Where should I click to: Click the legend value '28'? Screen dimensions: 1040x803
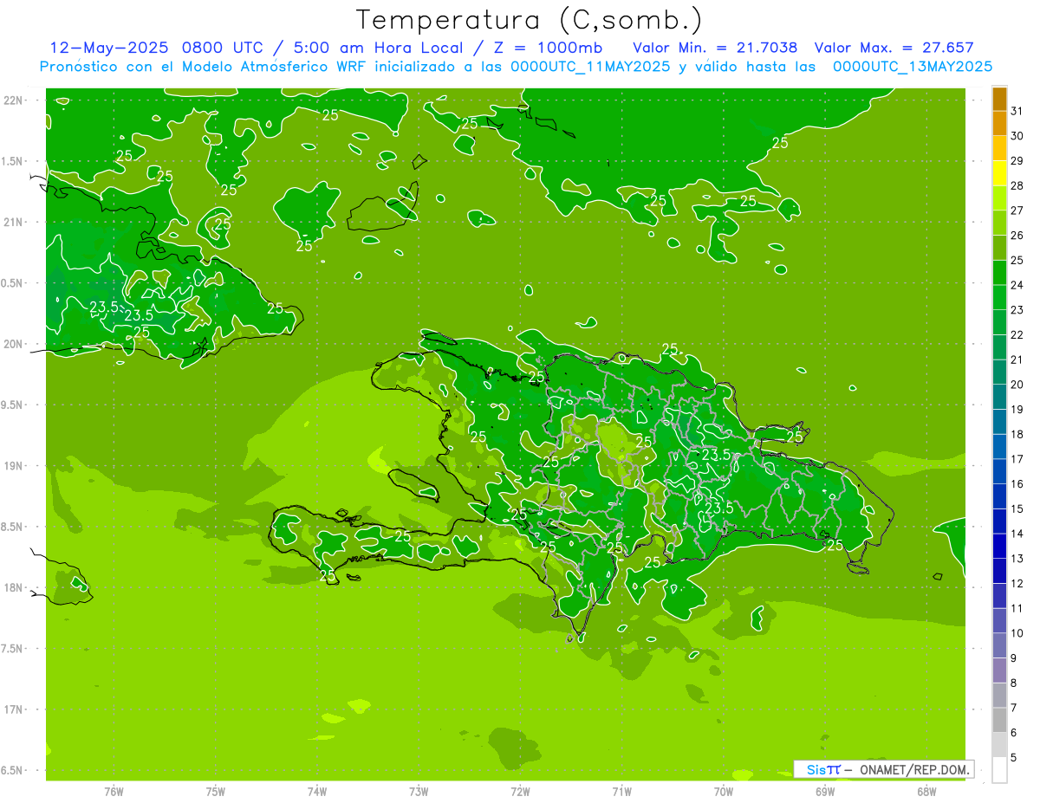pyautogui.click(x=1017, y=185)
